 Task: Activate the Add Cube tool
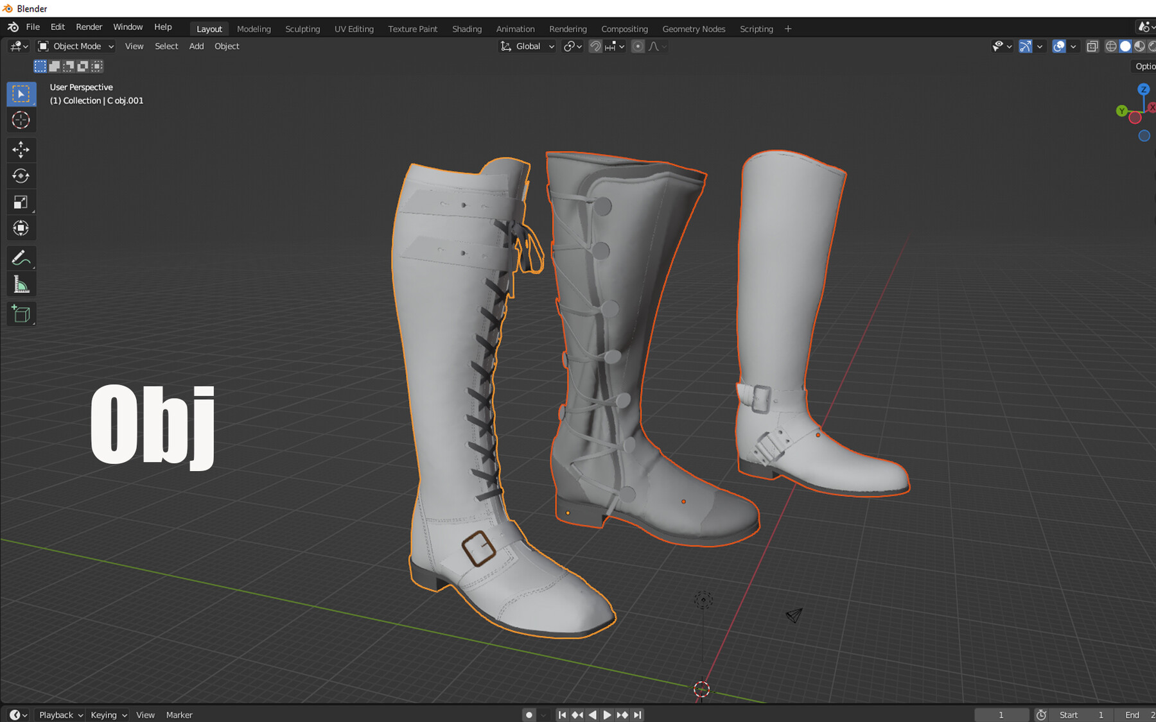21,314
